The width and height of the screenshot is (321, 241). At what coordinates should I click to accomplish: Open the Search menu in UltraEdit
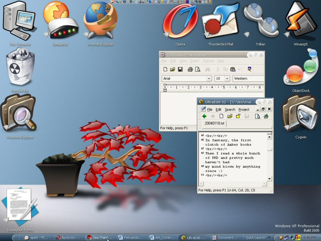pyautogui.click(x=230, y=109)
